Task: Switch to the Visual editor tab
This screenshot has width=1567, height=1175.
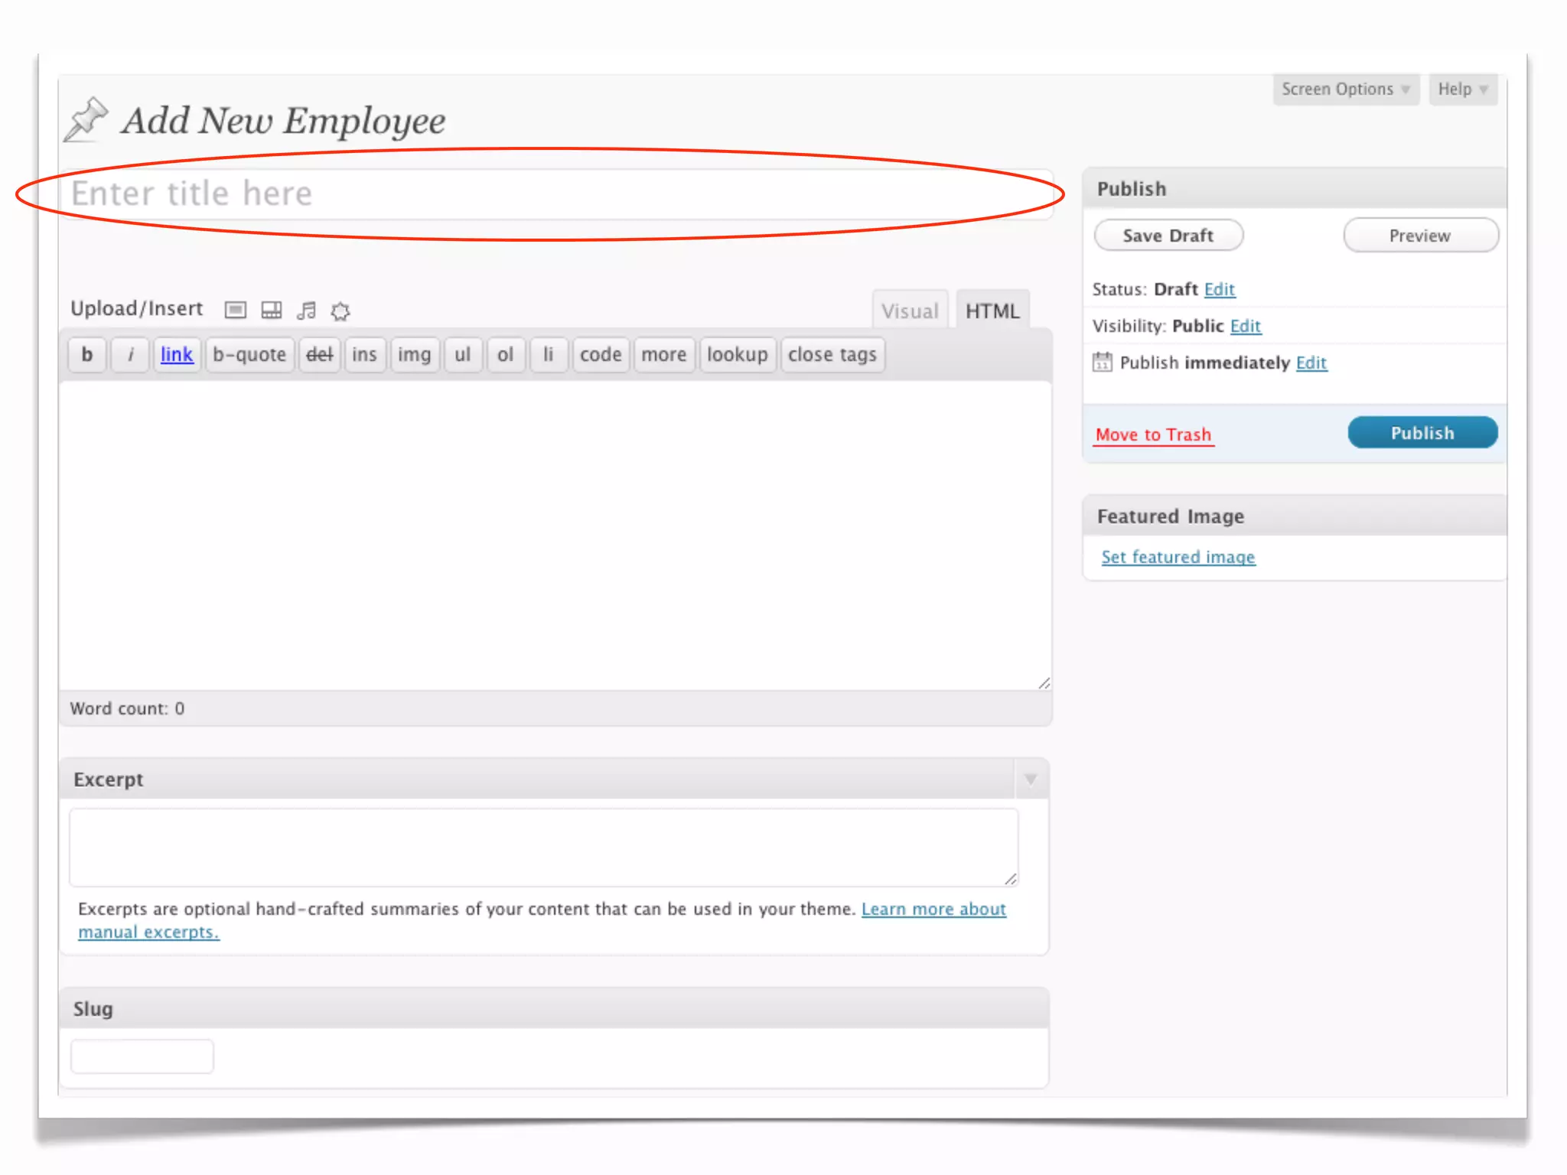Action: pyautogui.click(x=909, y=311)
